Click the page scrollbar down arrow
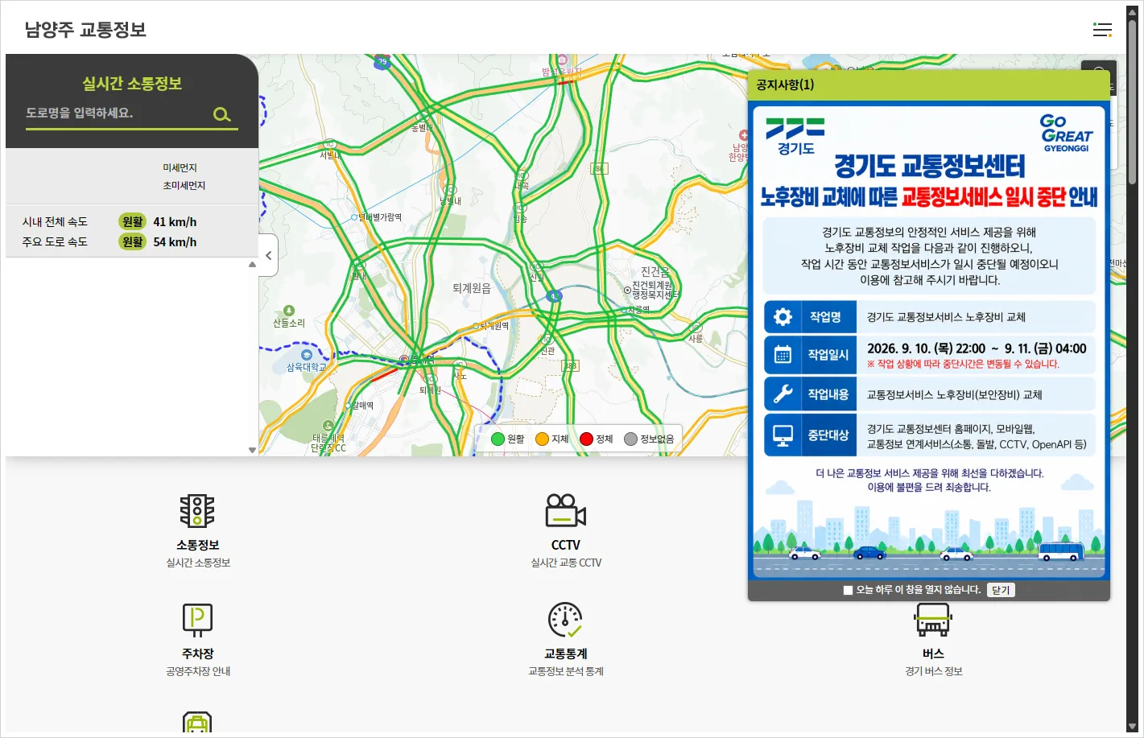The image size is (1144, 738). tap(1132, 728)
